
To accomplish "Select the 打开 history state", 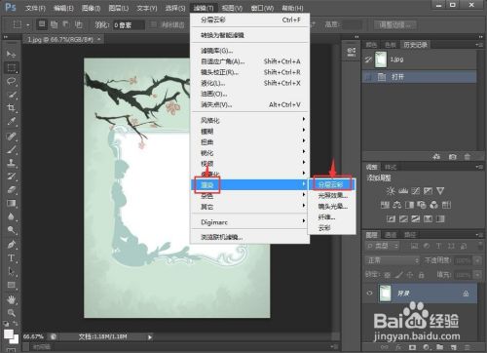I will (420, 77).
